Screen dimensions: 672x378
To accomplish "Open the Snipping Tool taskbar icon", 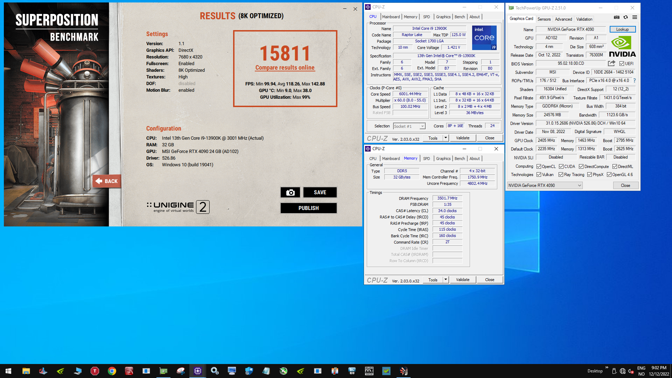I will point(181,371).
